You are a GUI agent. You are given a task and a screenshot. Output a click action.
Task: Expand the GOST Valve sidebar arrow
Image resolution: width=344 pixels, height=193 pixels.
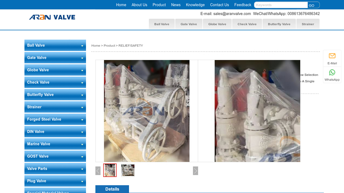click(x=82, y=157)
